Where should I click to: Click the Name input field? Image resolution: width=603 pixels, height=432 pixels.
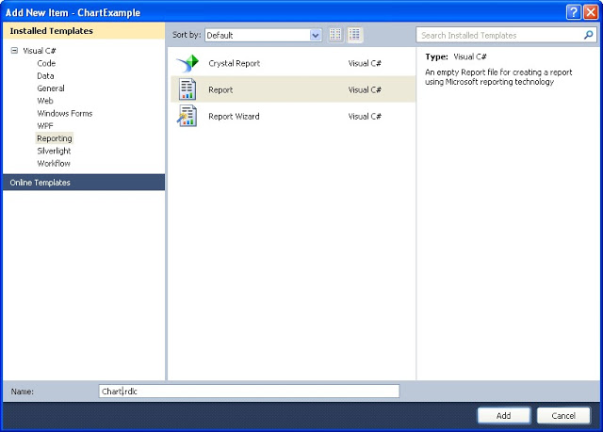point(249,392)
